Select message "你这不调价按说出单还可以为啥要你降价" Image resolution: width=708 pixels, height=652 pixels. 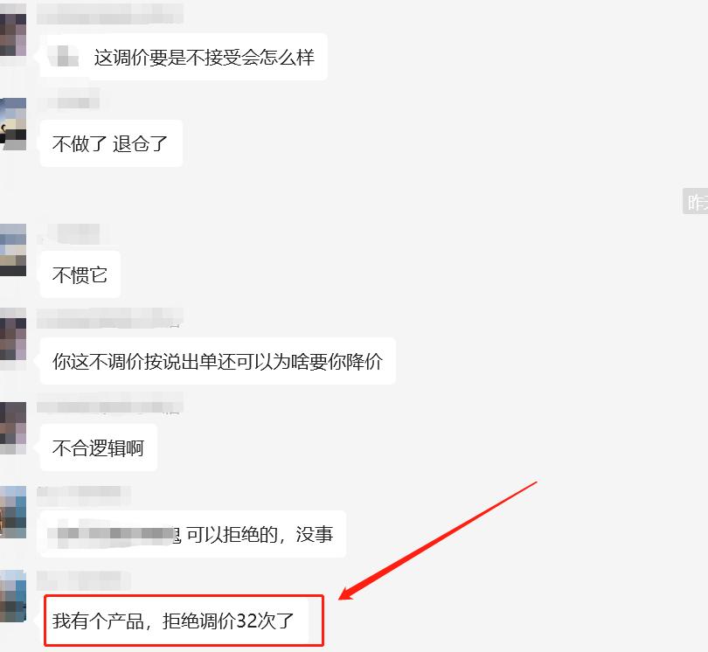pyautogui.click(x=218, y=361)
